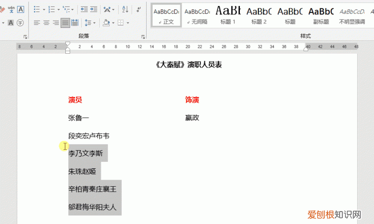Apply distributed alignment
The image size is (374, 224).
[75, 23]
